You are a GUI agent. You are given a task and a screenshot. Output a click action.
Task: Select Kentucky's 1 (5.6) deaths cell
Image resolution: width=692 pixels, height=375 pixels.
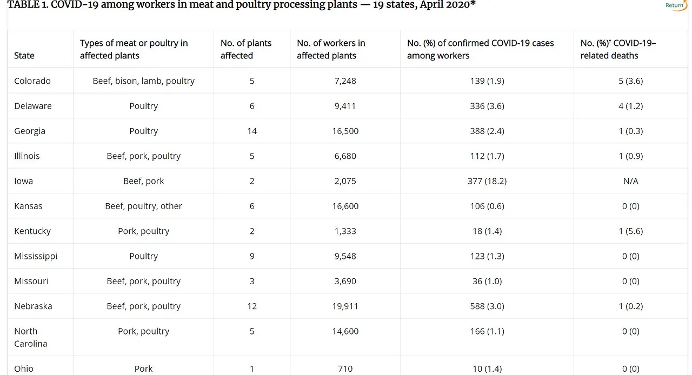pos(630,231)
